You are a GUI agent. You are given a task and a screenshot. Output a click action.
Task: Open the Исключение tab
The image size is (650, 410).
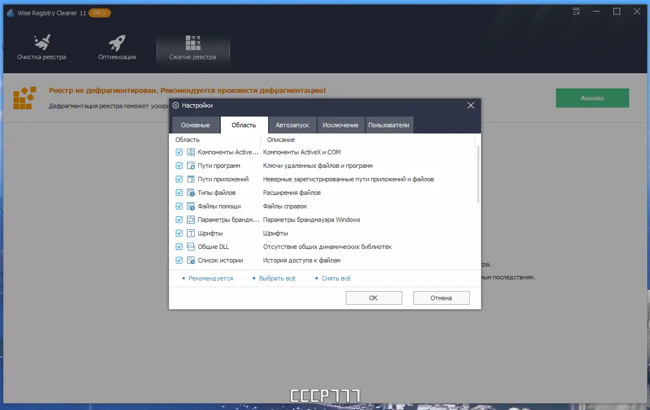[340, 125]
